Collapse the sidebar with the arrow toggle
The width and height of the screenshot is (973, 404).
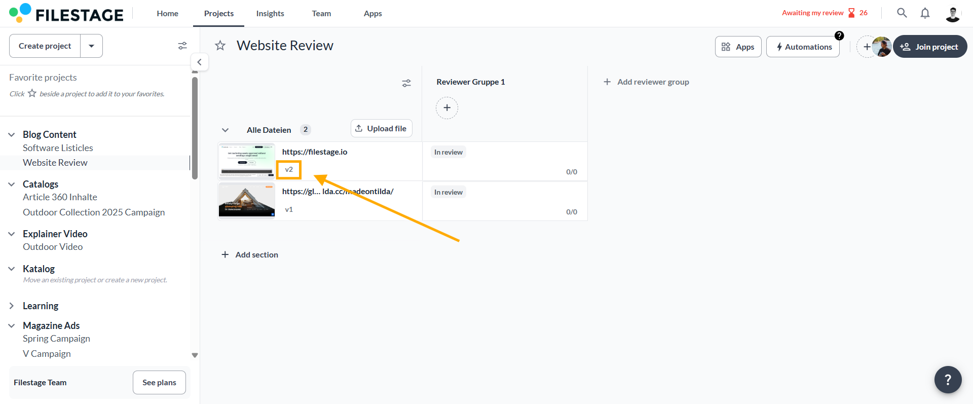pyautogui.click(x=200, y=62)
